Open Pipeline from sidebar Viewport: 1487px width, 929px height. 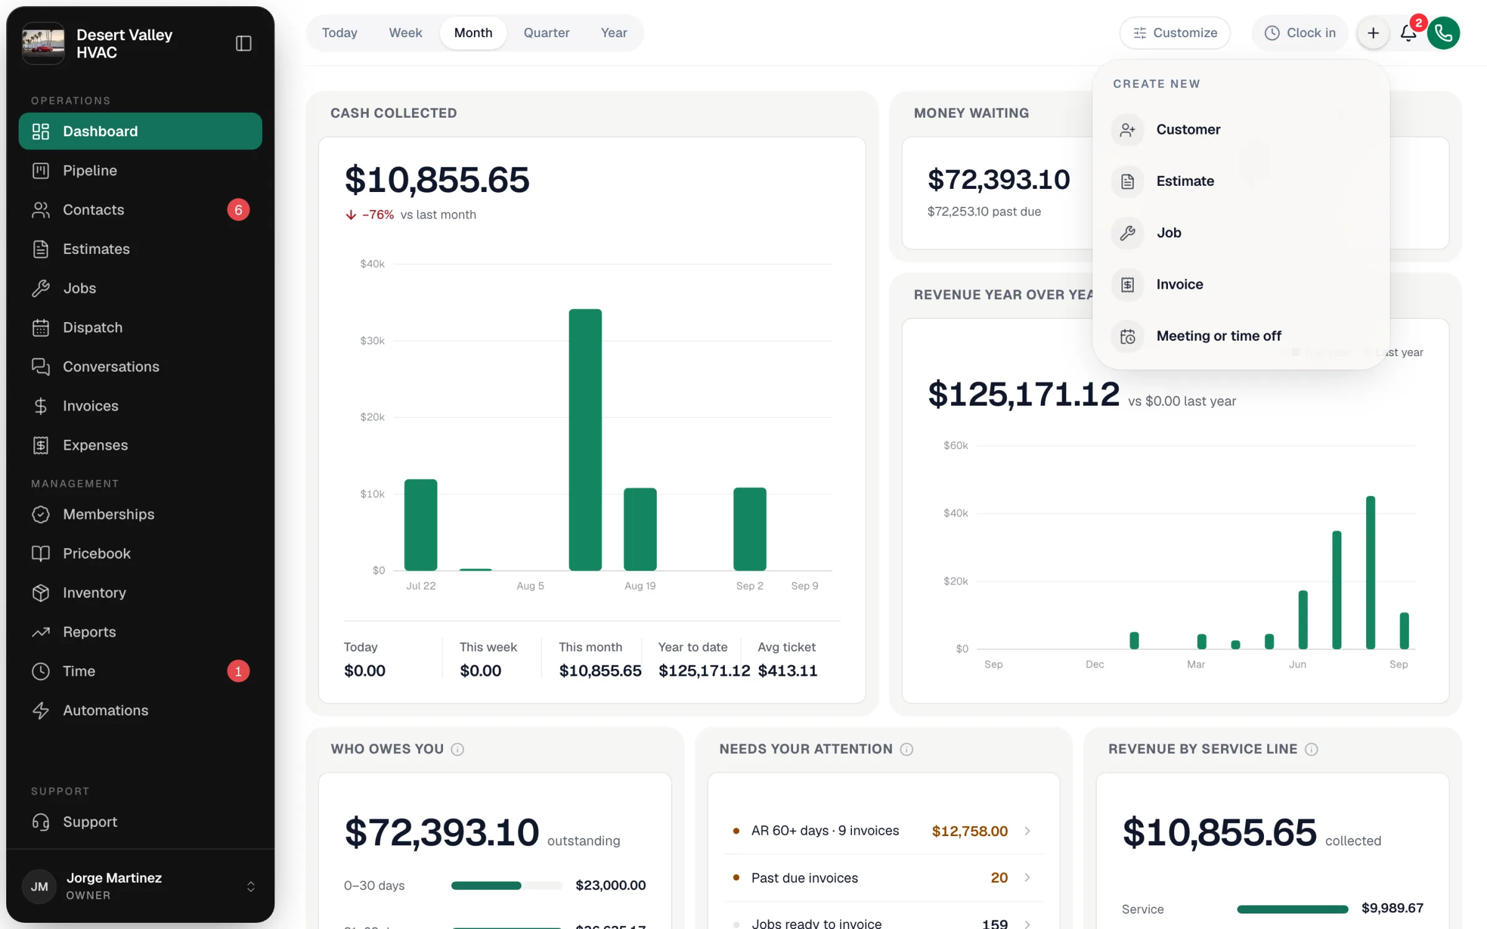[140, 170]
